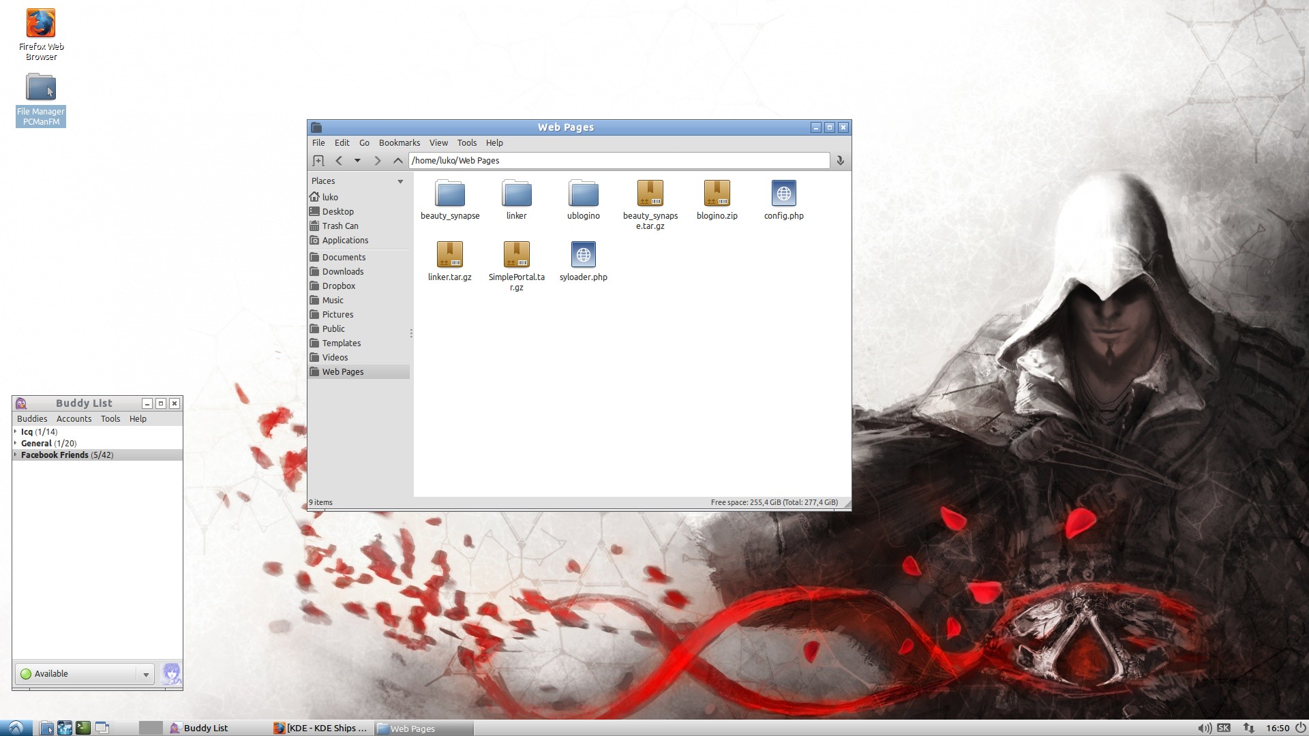Click the buddy icon avatar in Buddy List
The image size is (1309, 736).
[171, 673]
